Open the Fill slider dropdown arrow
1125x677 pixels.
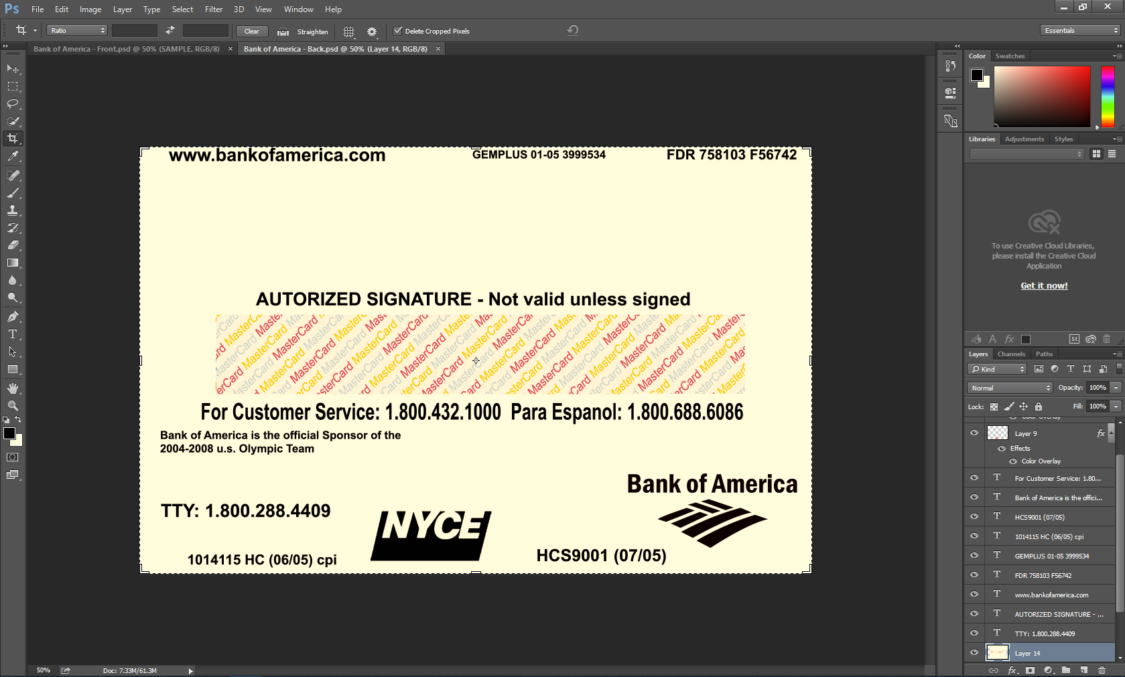point(1116,406)
